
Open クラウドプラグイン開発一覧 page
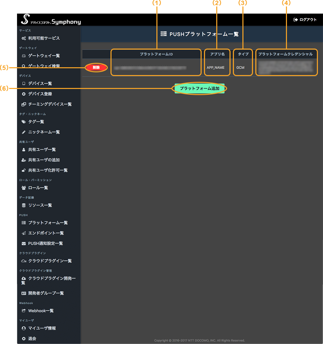[49, 280]
